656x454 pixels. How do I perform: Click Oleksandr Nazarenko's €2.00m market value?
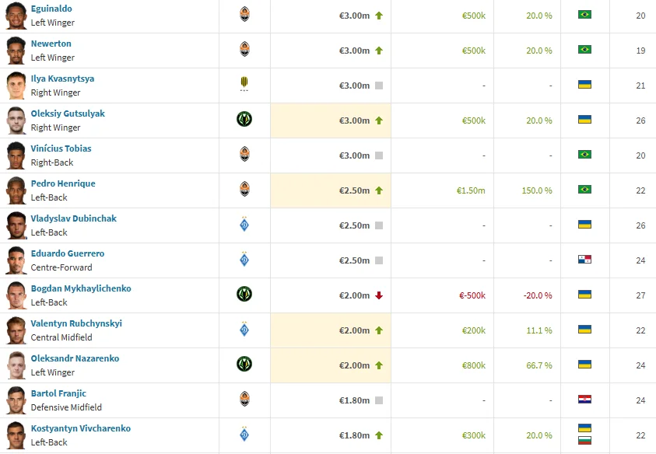pyautogui.click(x=354, y=365)
